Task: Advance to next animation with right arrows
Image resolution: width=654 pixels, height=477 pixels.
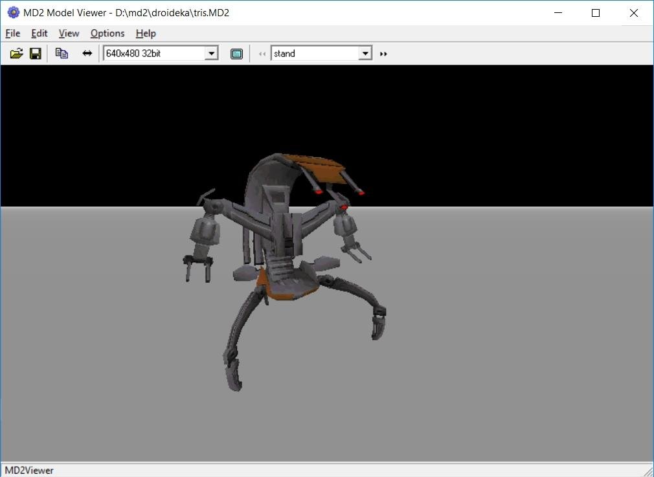Action: (383, 54)
